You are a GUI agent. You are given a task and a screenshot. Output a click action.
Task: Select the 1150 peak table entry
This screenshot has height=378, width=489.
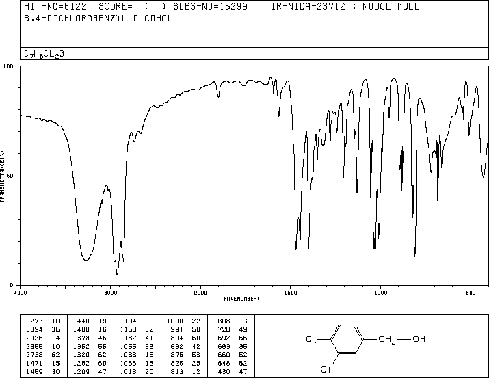(x=137, y=329)
